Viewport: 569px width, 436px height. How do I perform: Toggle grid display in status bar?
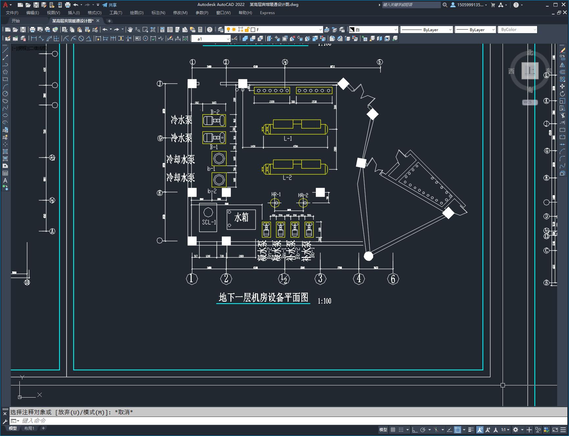[x=393, y=430]
